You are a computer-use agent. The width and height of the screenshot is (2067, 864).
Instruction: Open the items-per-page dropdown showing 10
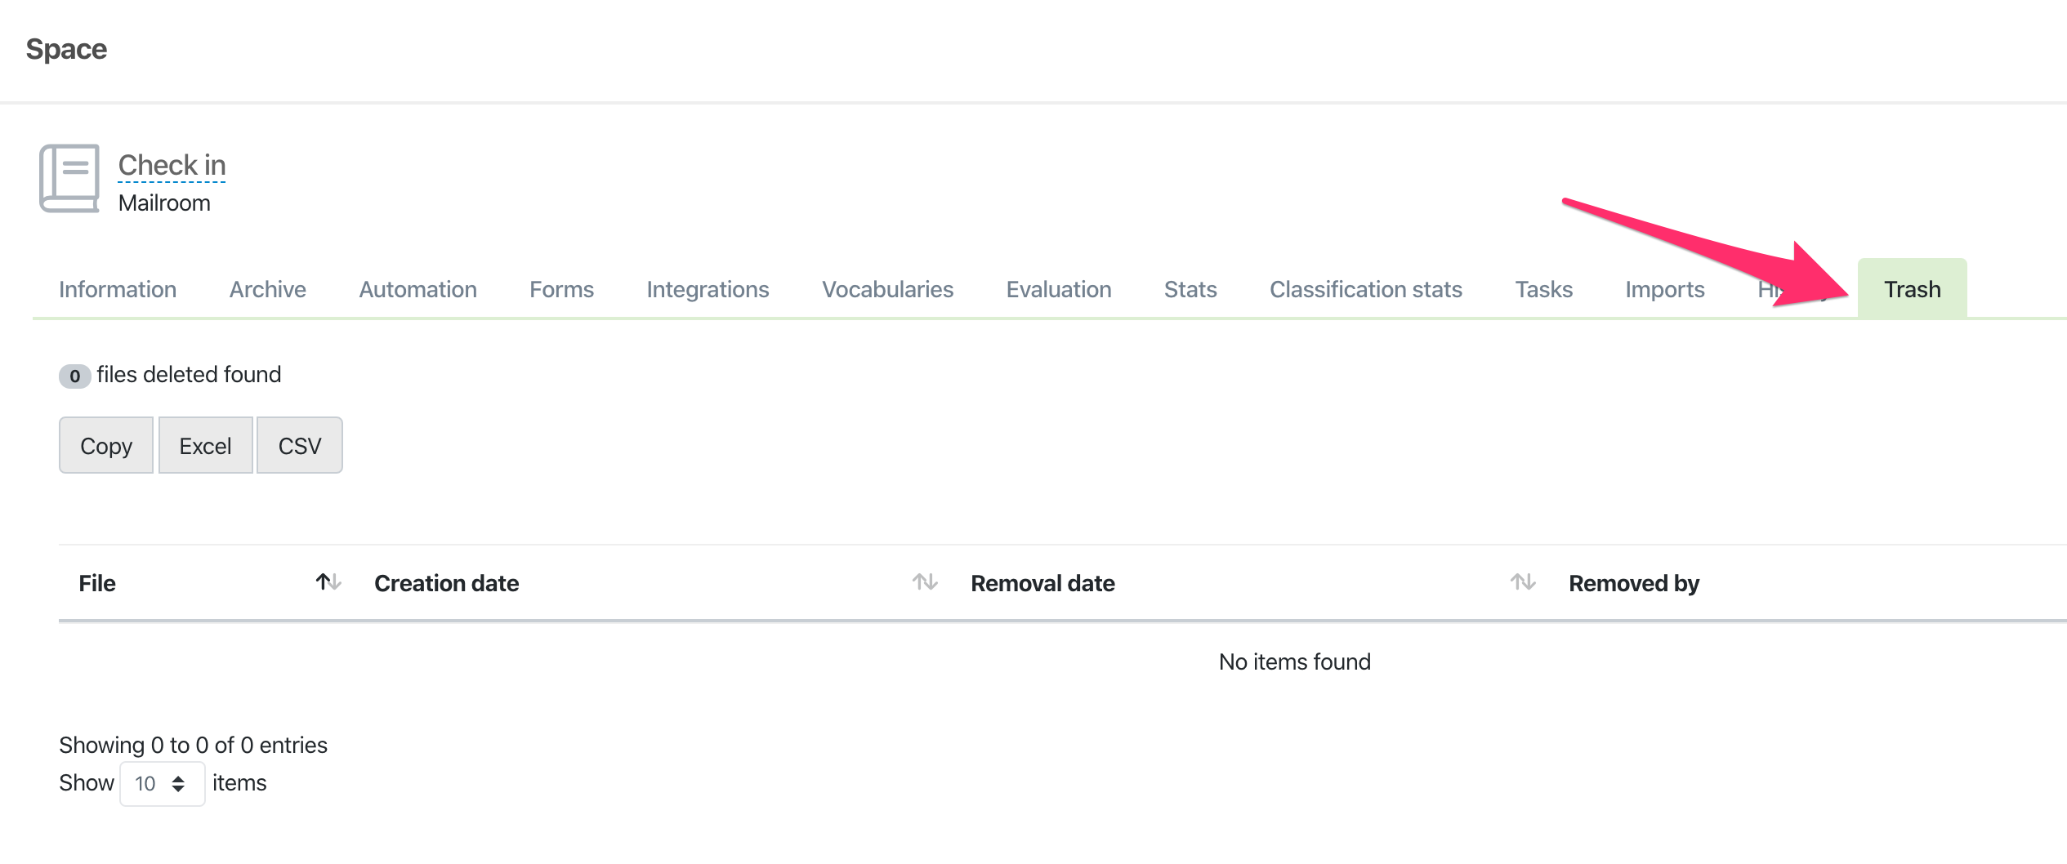coord(162,783)
